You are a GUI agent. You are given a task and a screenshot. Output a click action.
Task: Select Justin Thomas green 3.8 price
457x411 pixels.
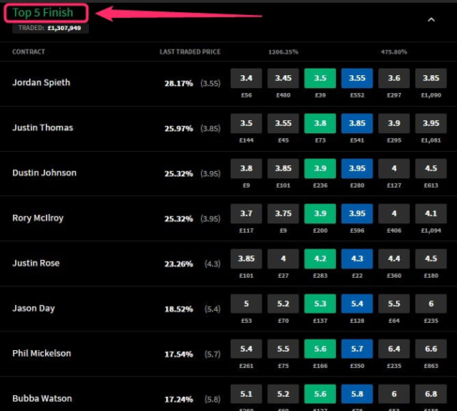point(320,123)
